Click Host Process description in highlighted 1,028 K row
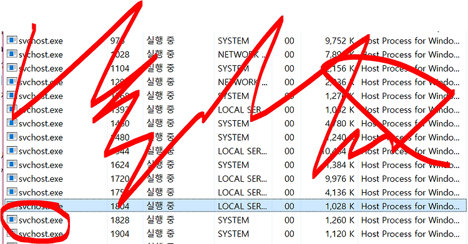This screenshot has width=468, height=244. pos(410,206)
